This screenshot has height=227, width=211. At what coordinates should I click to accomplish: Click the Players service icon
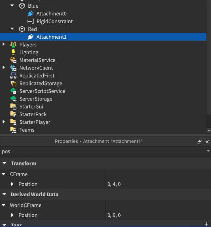13,45
